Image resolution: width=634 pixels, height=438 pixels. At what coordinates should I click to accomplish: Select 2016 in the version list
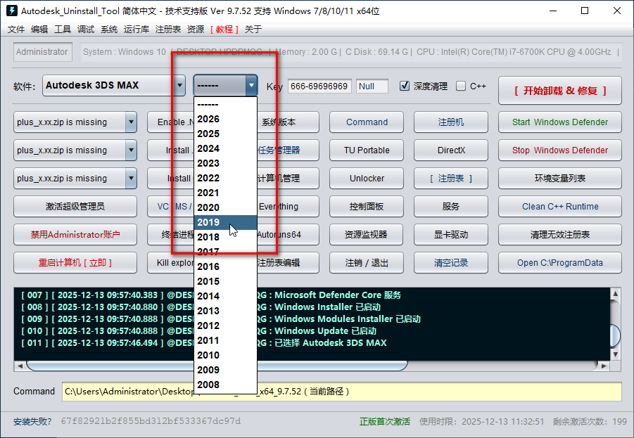coord(225,266)
